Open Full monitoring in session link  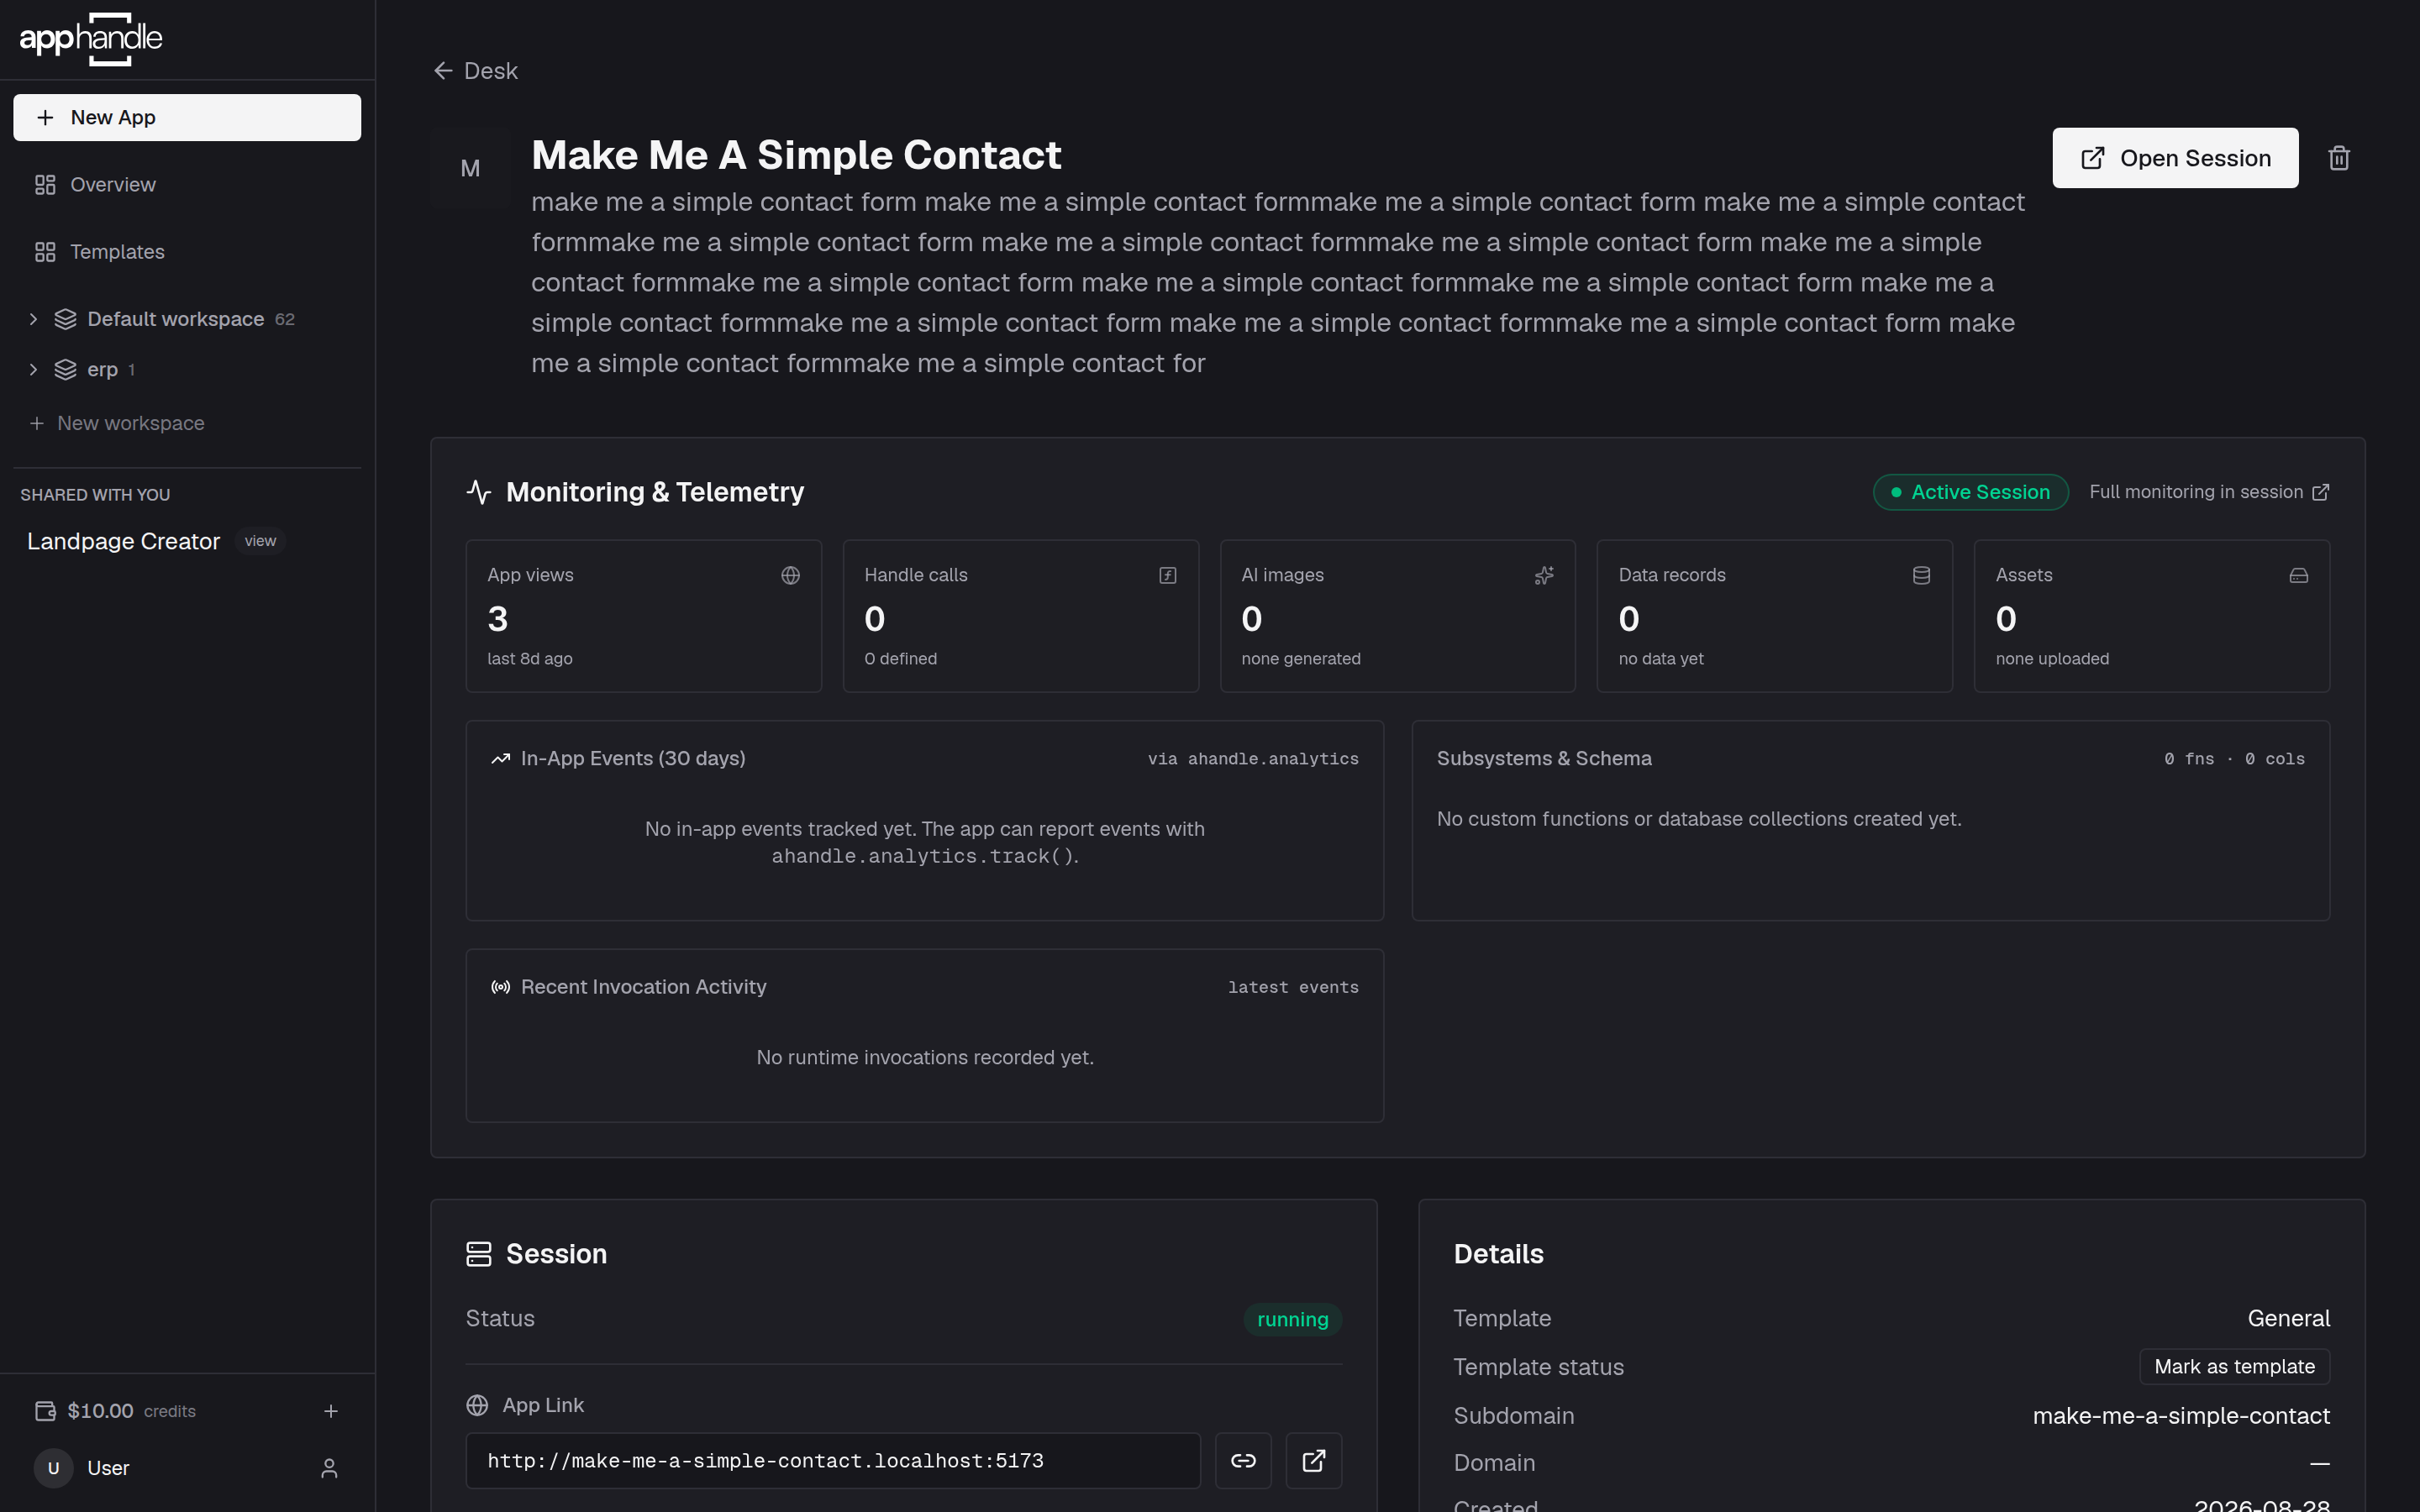[x=2209, y=492]
